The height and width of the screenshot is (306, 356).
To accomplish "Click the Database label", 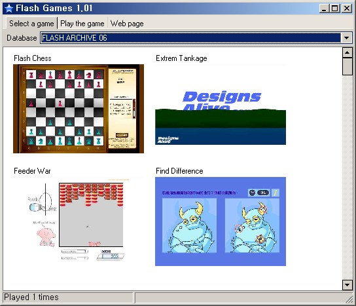I will [22, 38].
